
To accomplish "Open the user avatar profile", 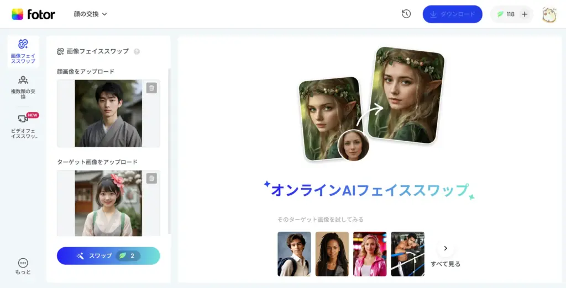I will (549, 14).
